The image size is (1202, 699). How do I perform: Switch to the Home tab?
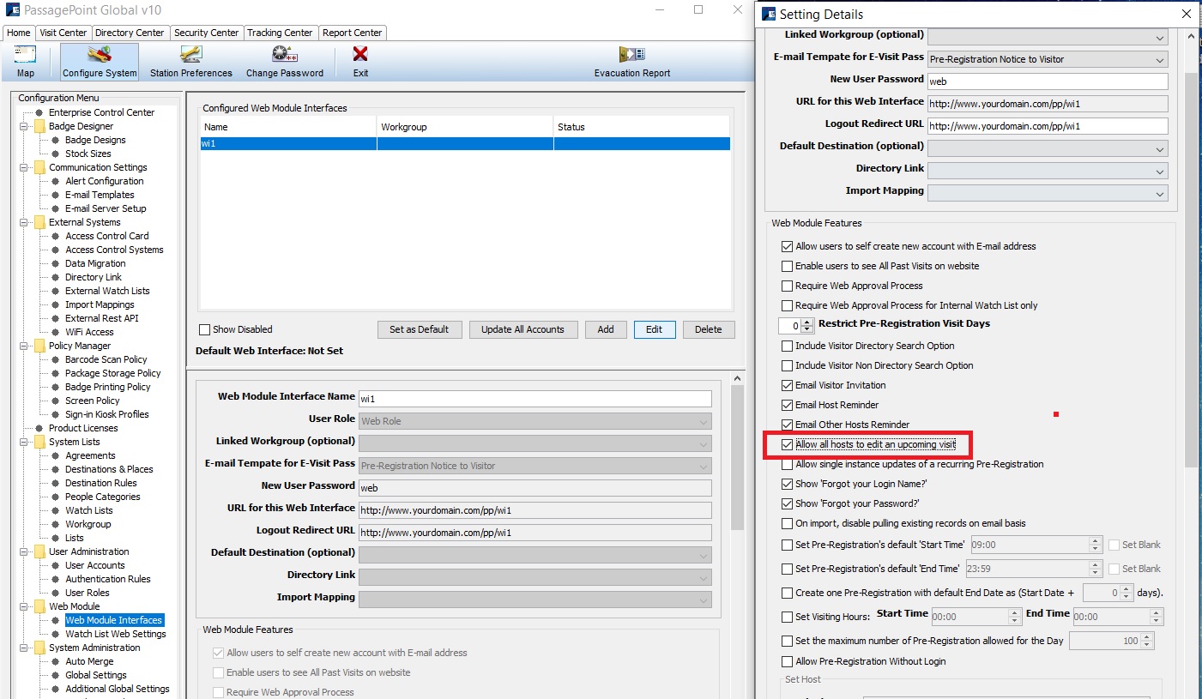pyautogui.click(x=19, y=33)
